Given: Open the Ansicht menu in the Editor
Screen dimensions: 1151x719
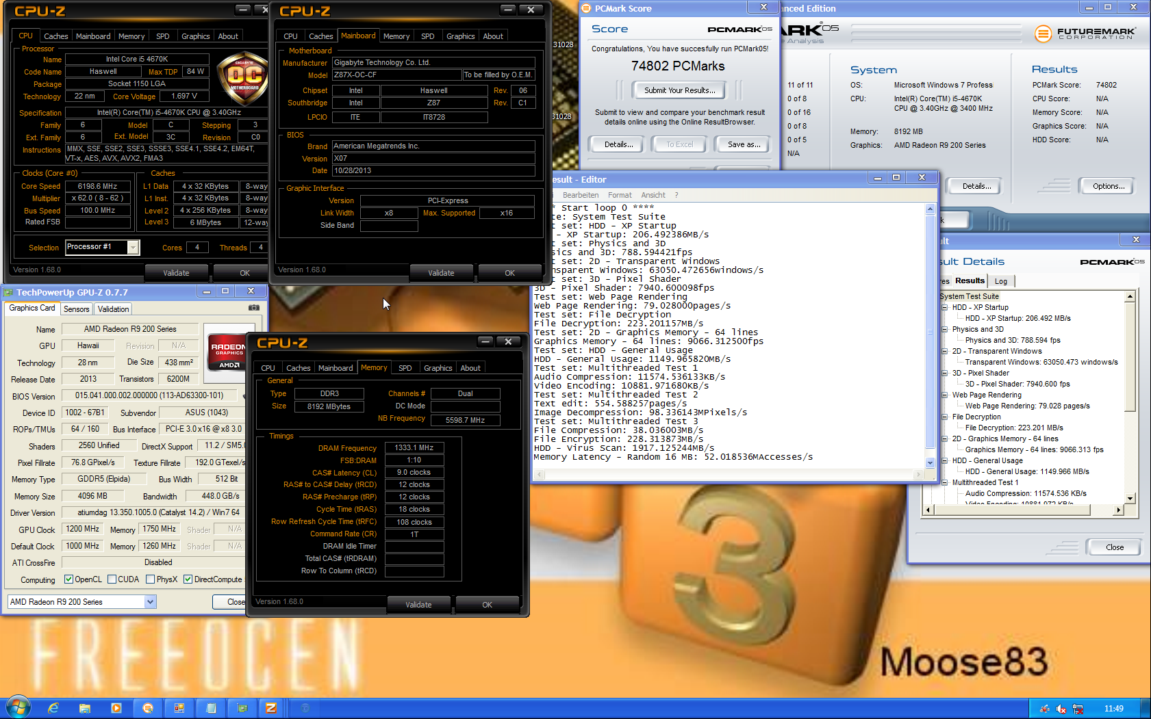Looking at the screenshot, I should coord(653,195).
